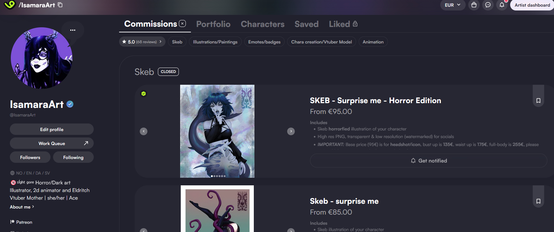Open the notifications bell icon
Screen dimensions: 554x232
point(502,5)
